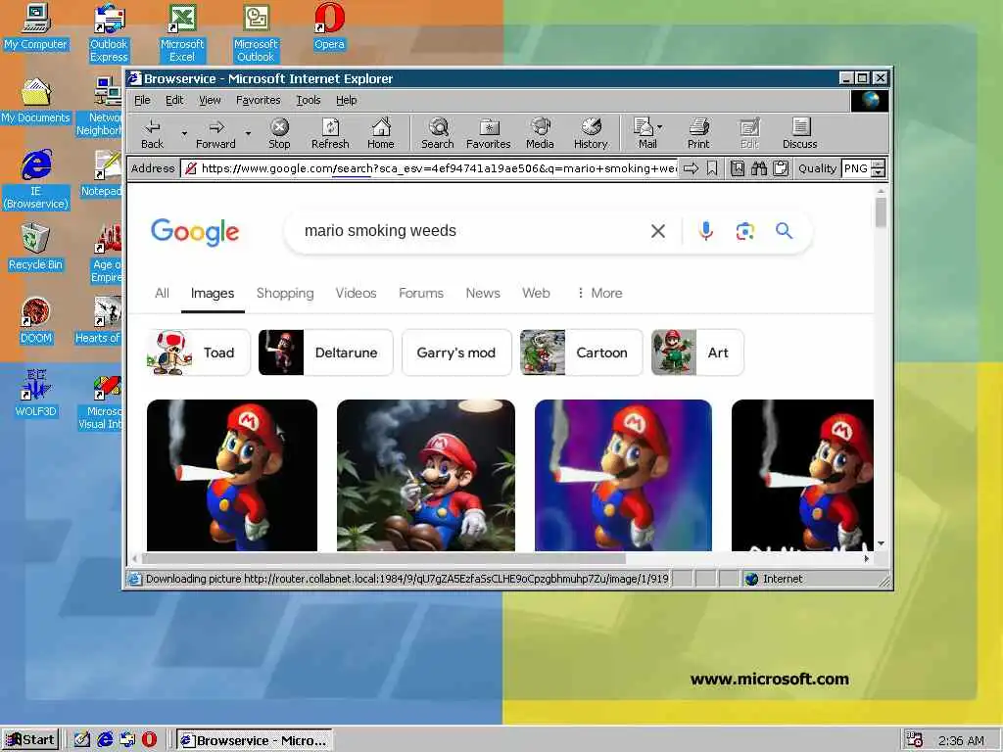Open the Tools menu
The height and width of the screenshot is (752, 1003).
click(x=309, y=100)
